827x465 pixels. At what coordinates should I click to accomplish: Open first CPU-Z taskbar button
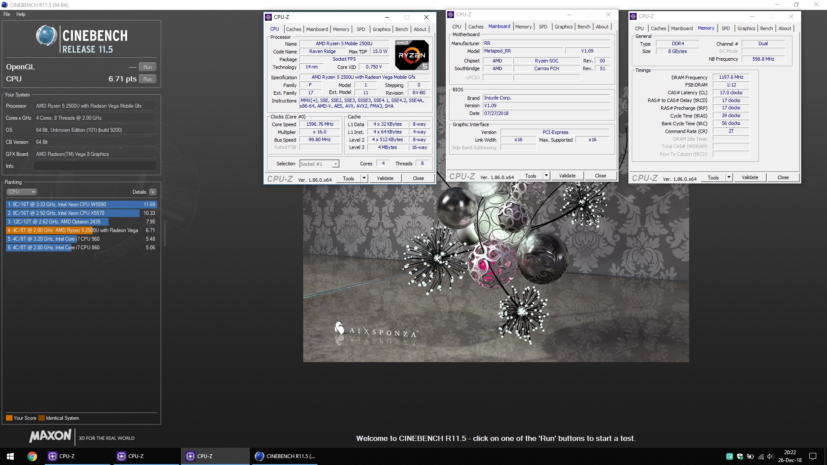78,456
